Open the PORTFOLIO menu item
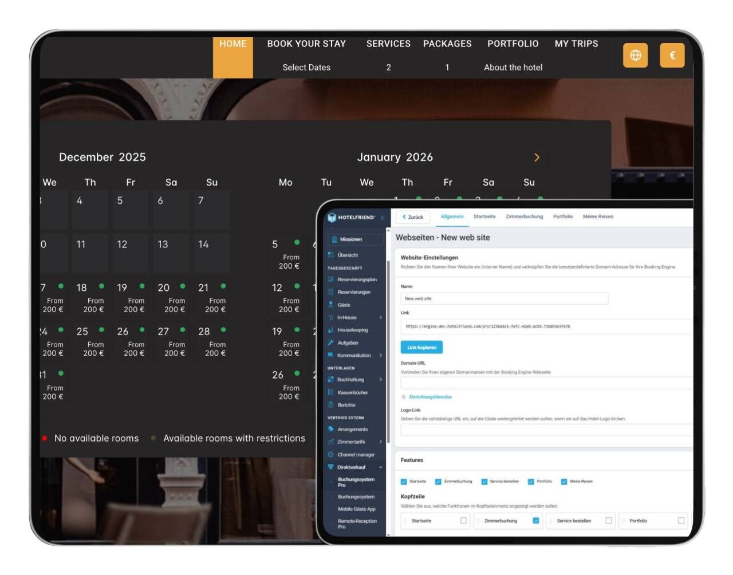This screenshot has width=733, height=575. coord(513,44)
